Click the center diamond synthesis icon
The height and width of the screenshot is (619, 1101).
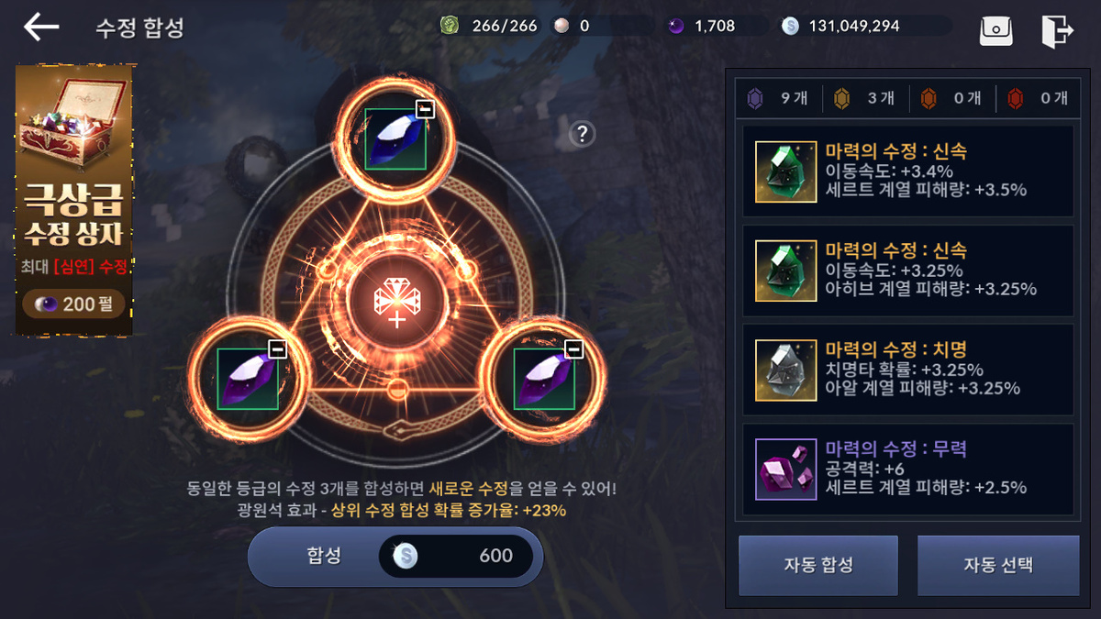tap(396, 301)
